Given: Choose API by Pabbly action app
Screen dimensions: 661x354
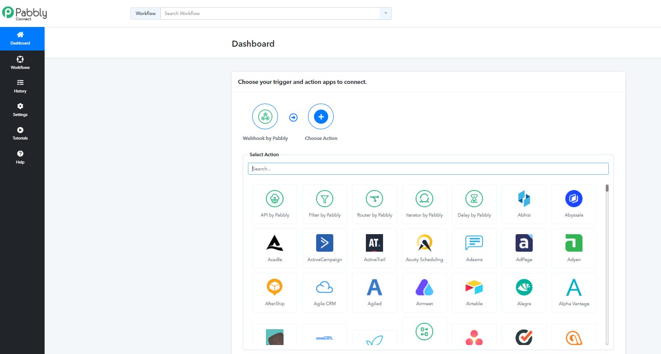Looking at the screenshot, I should (x=275, y=204).
